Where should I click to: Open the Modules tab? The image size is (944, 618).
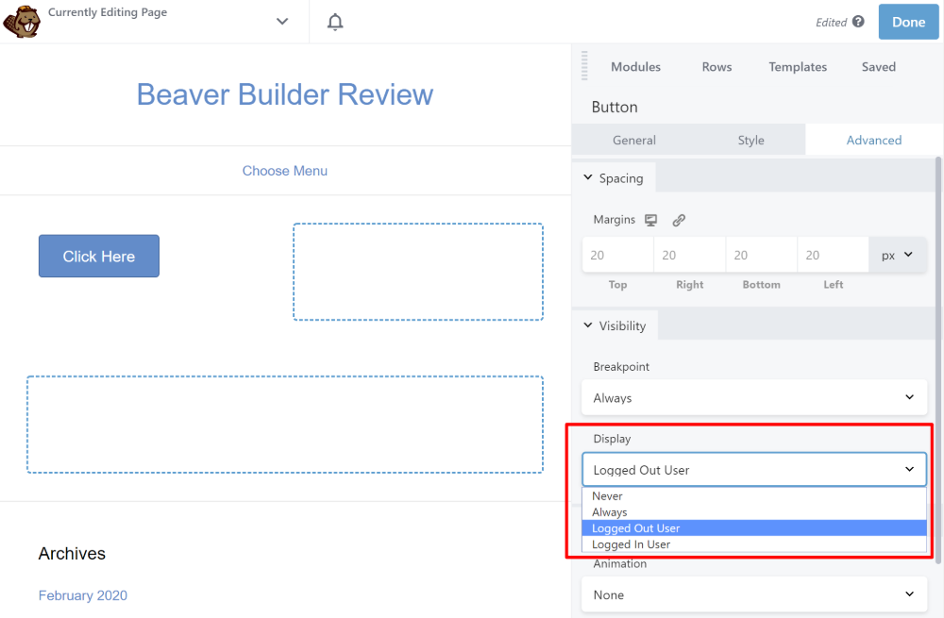point(635,67)
